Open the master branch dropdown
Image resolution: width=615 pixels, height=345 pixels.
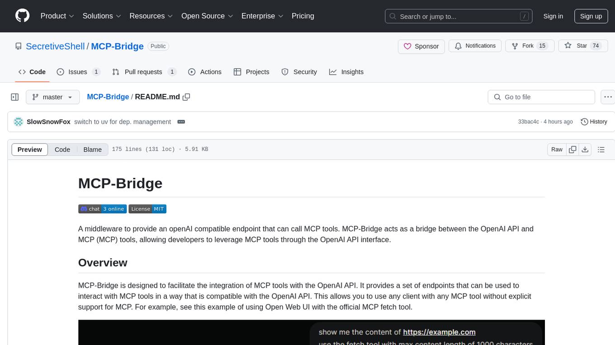(x=52, y=97)
